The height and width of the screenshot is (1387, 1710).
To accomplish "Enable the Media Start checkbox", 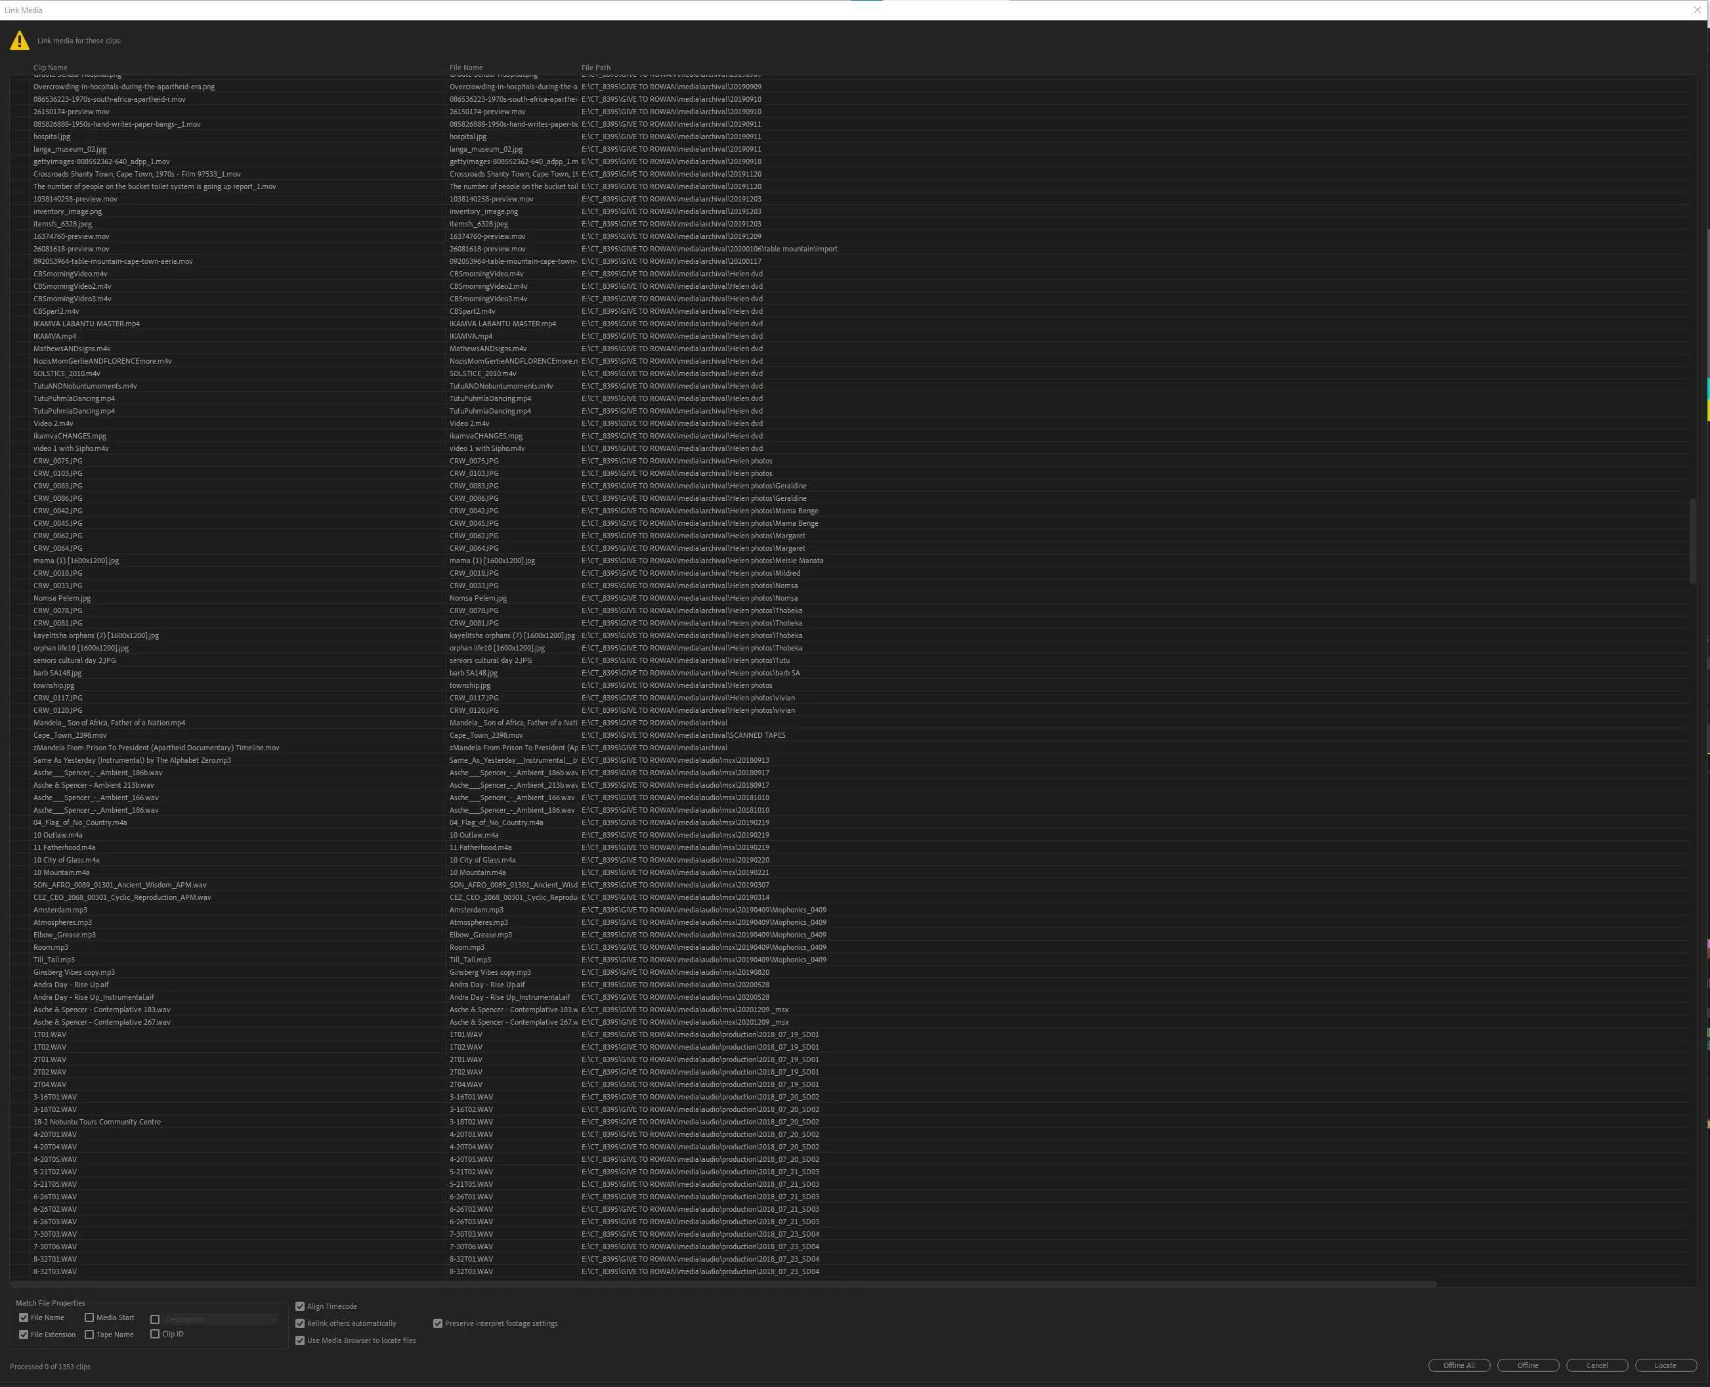I will [89, 1317].
